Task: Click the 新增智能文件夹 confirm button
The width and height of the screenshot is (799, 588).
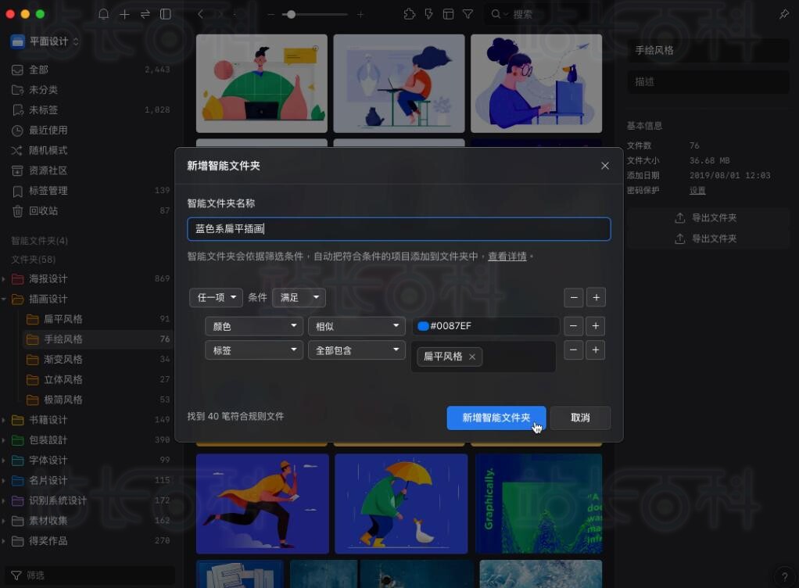Action: (496, 418)
